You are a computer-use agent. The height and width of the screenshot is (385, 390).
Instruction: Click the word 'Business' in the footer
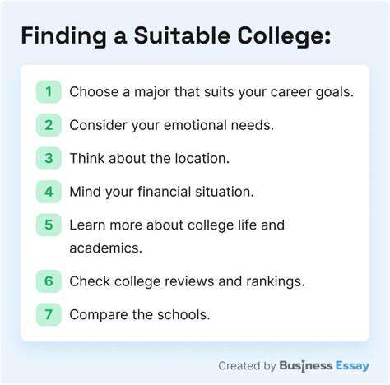click(306, 366)
